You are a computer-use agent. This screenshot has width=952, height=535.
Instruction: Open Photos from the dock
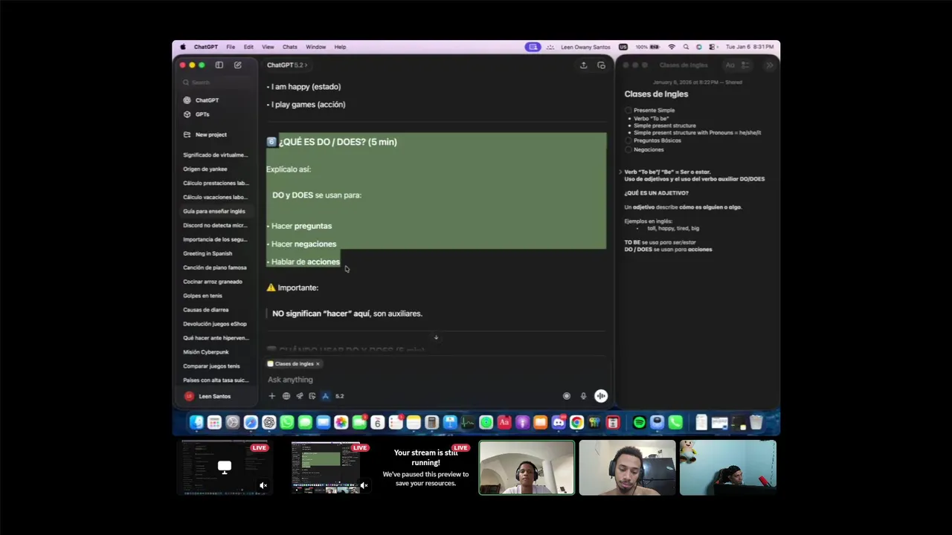341,423
